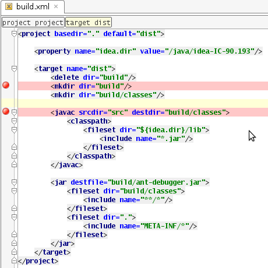Click the include META-INF/* line

tap(140, 226)
